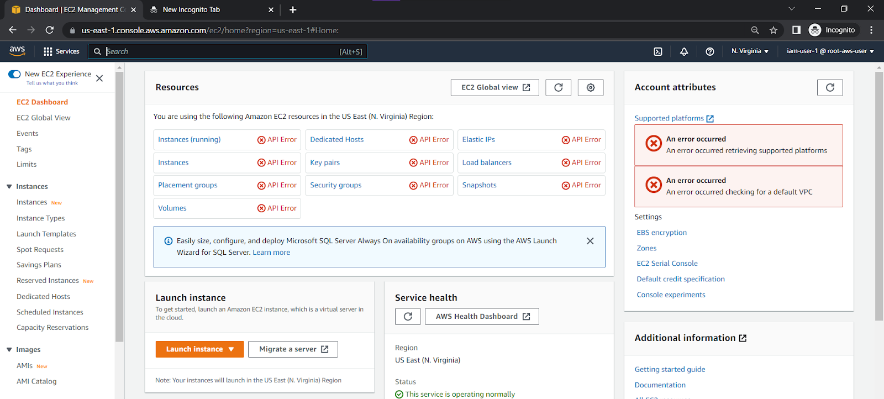Click the main page vertical scrollbar

(x=879, y=196)
